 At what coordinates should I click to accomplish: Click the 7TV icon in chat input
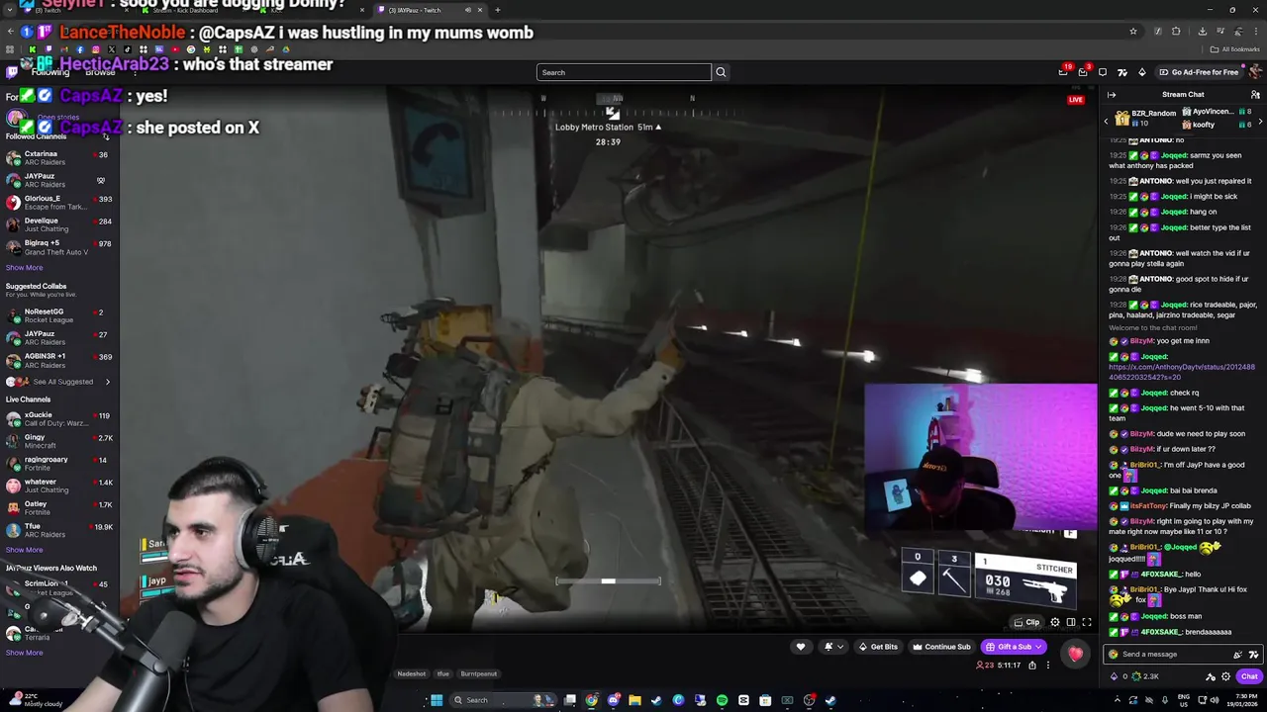pos(1253,654)
